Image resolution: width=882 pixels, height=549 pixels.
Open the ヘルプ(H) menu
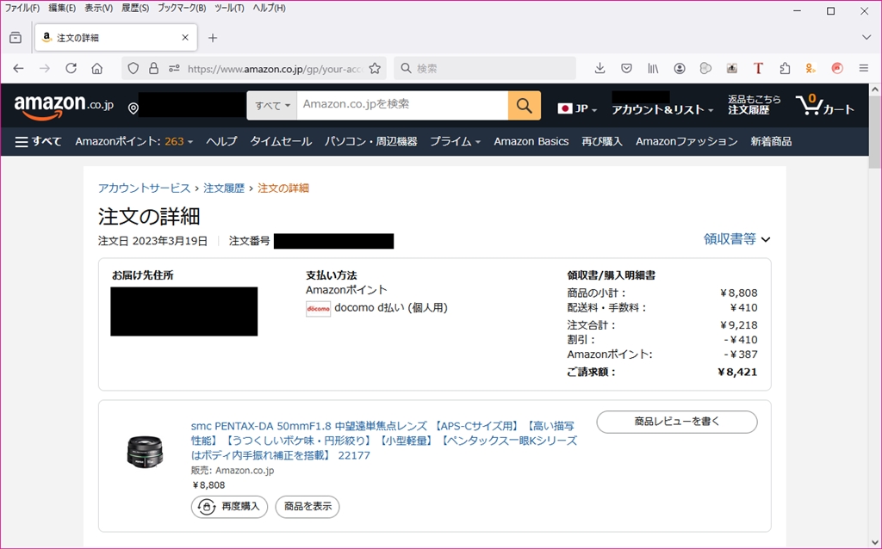[x=269, y=9]
